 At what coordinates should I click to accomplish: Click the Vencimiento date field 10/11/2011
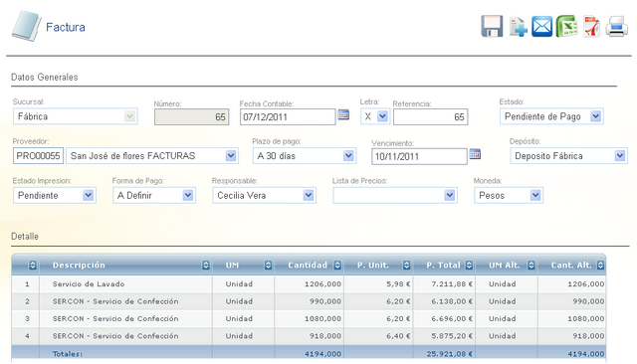pos(419,156)
